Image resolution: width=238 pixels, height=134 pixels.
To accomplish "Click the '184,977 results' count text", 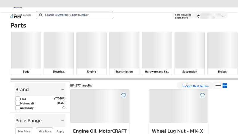I will (x=81, y=85).
